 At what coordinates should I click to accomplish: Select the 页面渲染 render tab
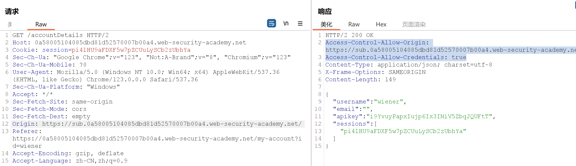click(414, 24)
